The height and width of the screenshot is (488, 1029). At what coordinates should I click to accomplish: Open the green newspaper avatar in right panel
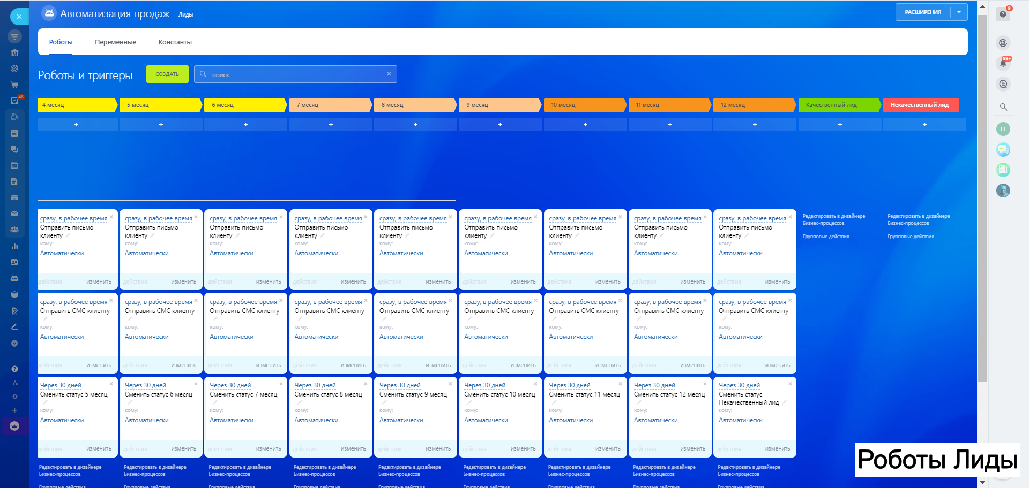pyautogui.click(x=1003, y=170)
